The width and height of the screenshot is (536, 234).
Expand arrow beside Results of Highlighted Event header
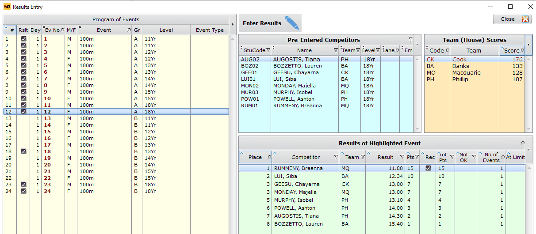point(529,150)
